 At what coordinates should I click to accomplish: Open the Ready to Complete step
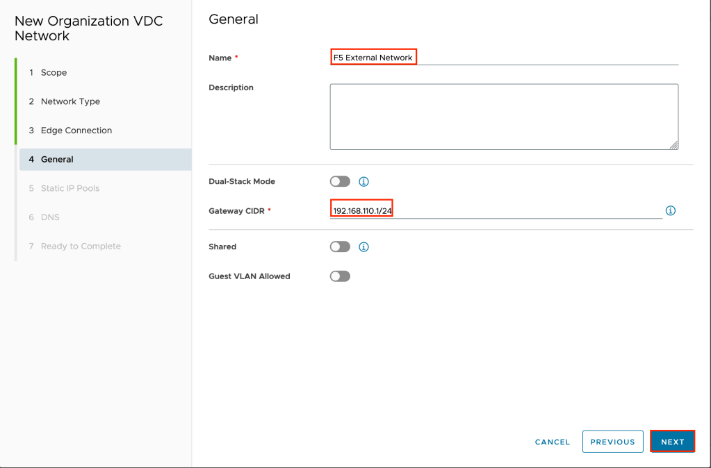click(81, 246)
